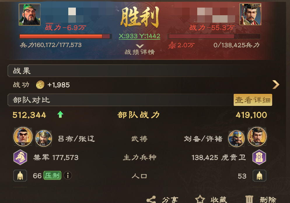Click the 禁军 cavalry troop type icon
Viewport: 290px width, 203px height.
pyautogui.click(x=20, y=157)
